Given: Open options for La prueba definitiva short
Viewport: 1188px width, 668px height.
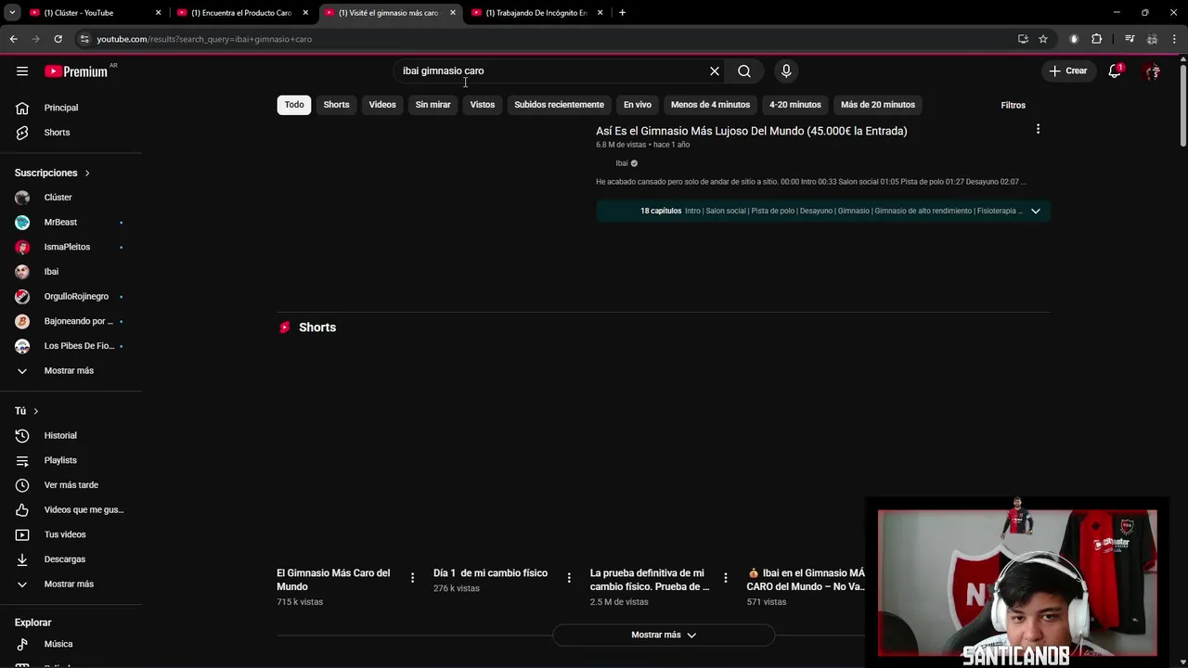Looking at the screenshot, I should [x=726, y=578].
